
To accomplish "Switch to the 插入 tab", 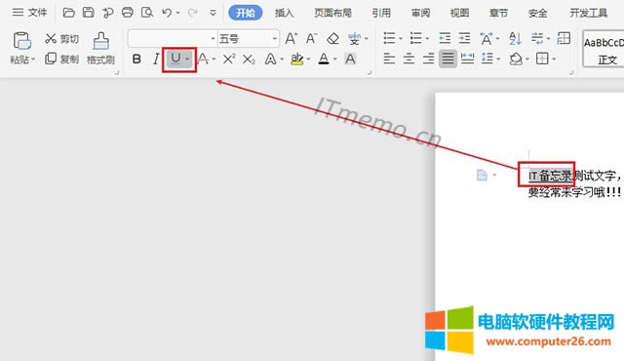I will click(284, 13).
